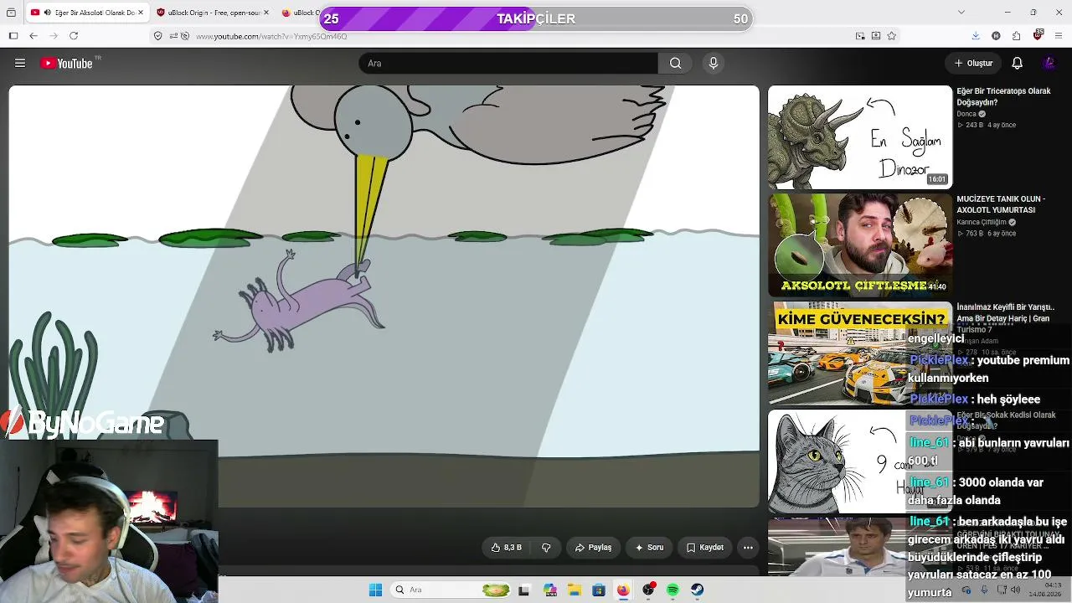The width and height of the screenshot is (1072, 603).
Task: Open site permissions icon in address bar
Action: tap(173, 36)
